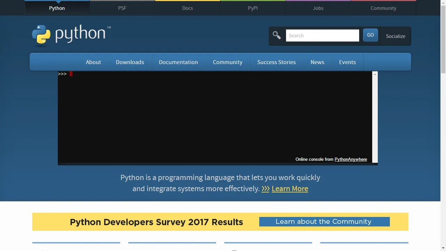Open the News menu
446x251 pixels.
(x=317, y=62)
